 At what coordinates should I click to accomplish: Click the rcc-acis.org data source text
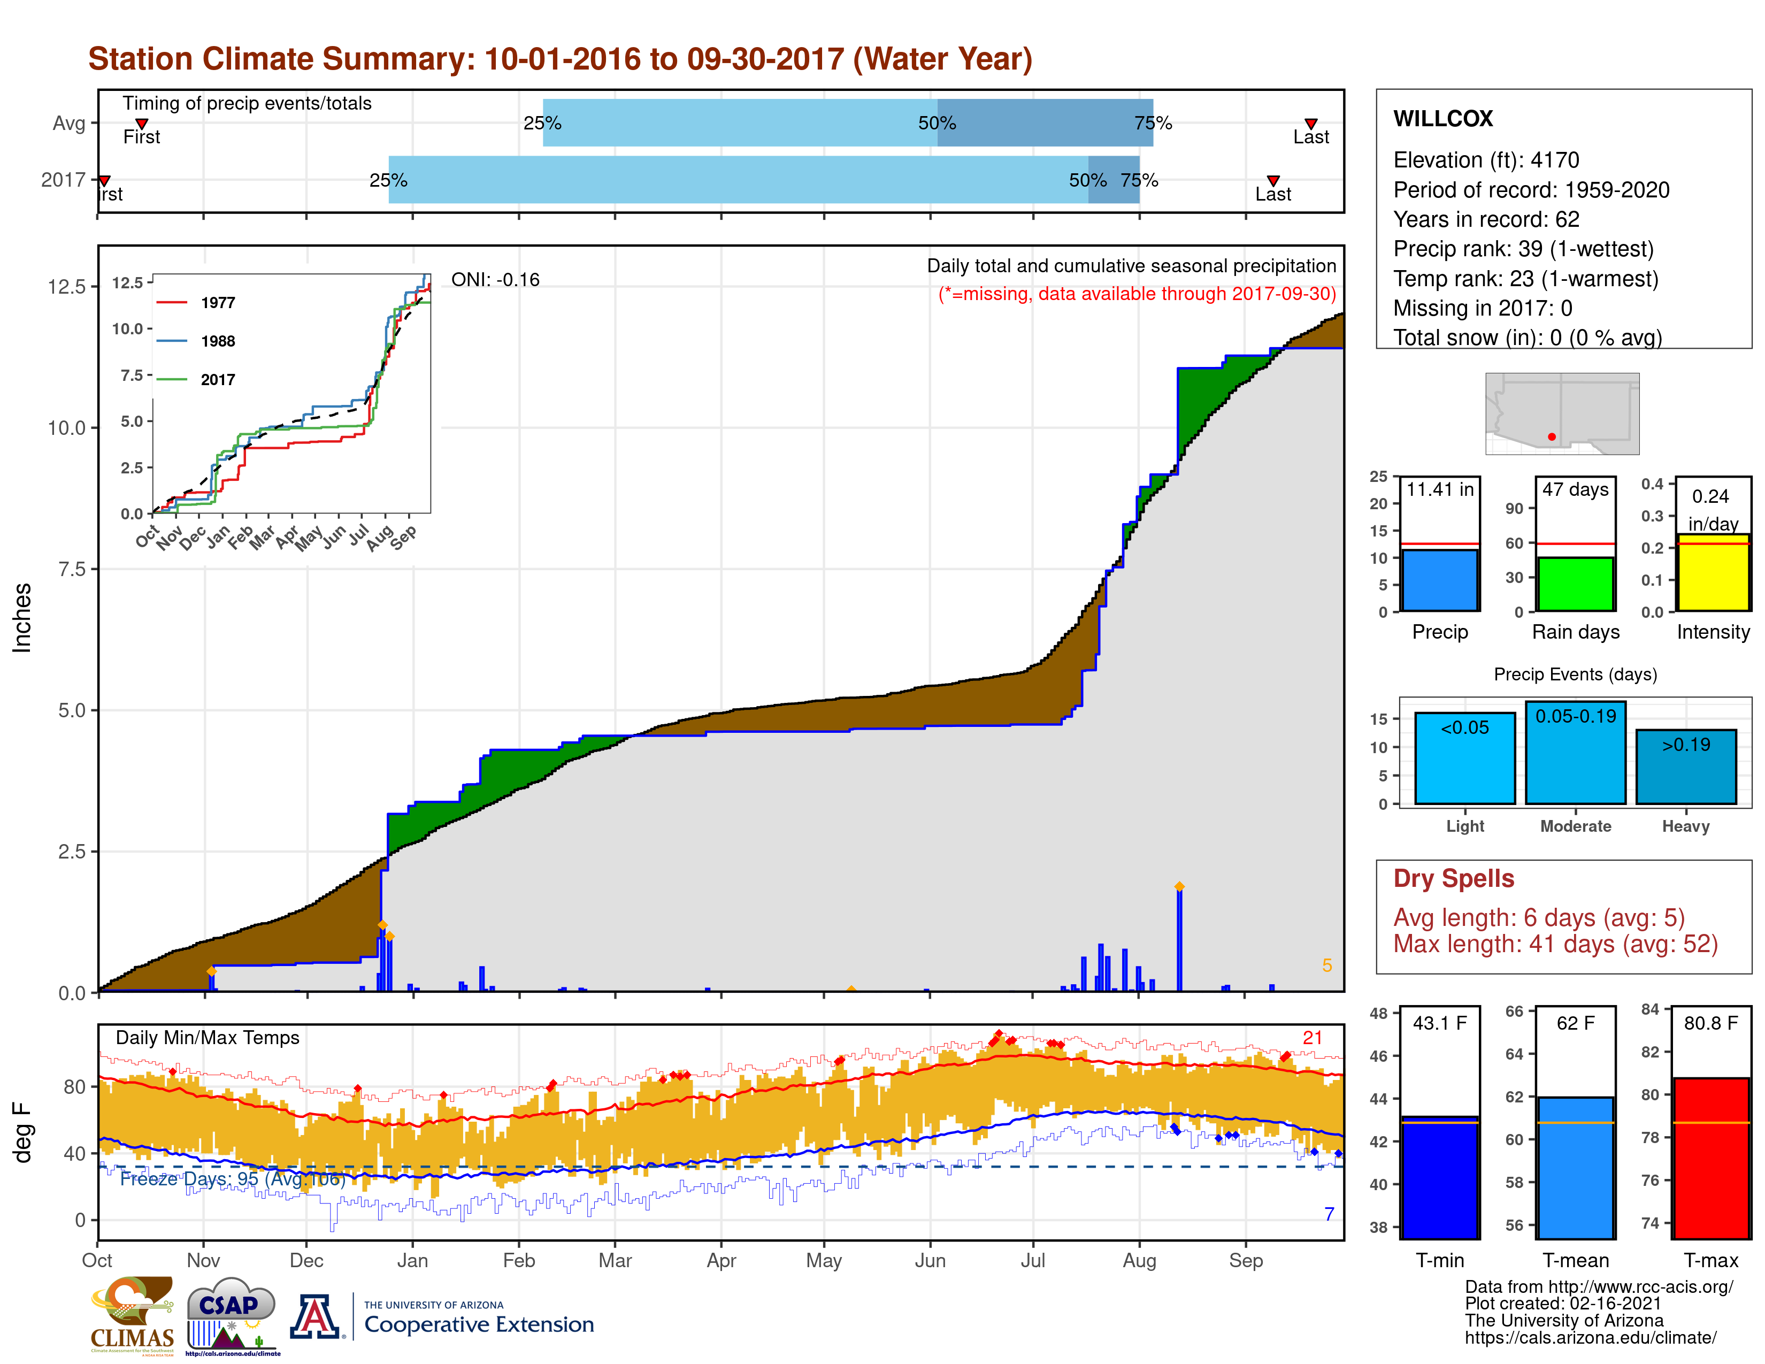pyautogui.click(x=1599, y=1287)
